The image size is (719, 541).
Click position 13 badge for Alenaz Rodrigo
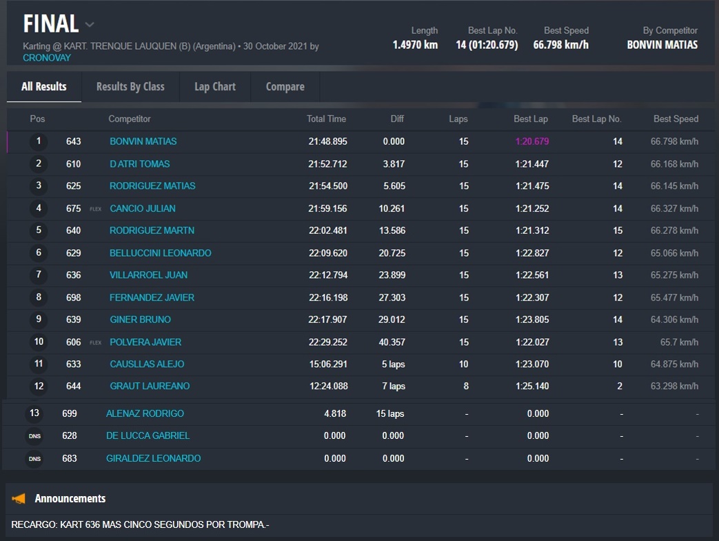tap(34, 413)
